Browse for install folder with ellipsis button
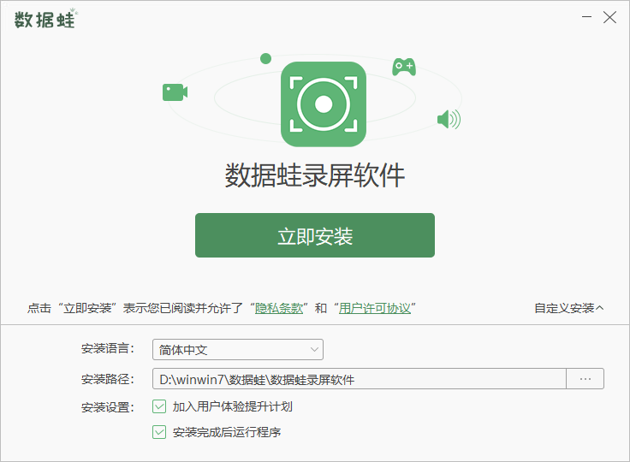 click(585, 379)
